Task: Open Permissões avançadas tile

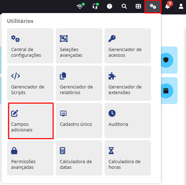Action: point(30,158)
